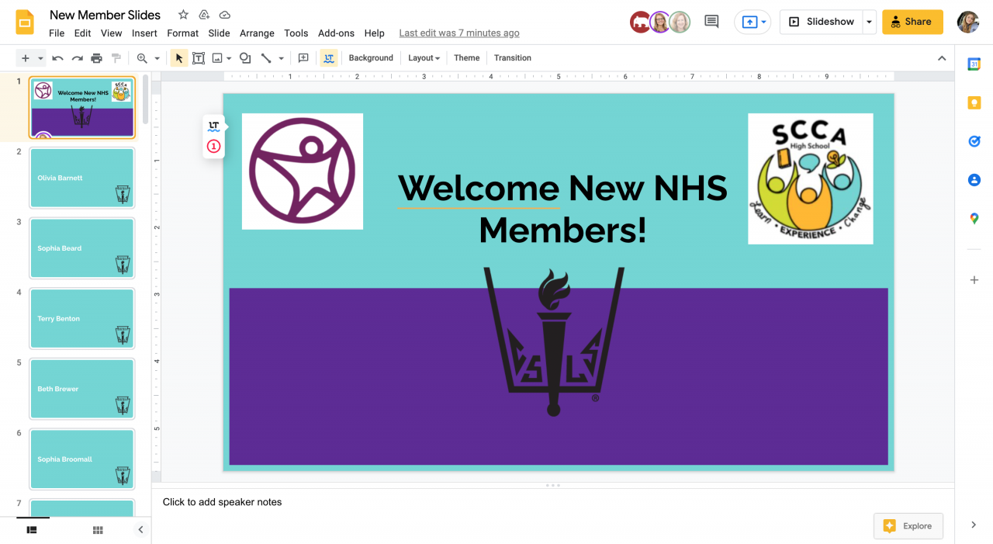The width and height of the screenshot is (993, 544).
Task: Open the account profile avatar
Action: 968,22
